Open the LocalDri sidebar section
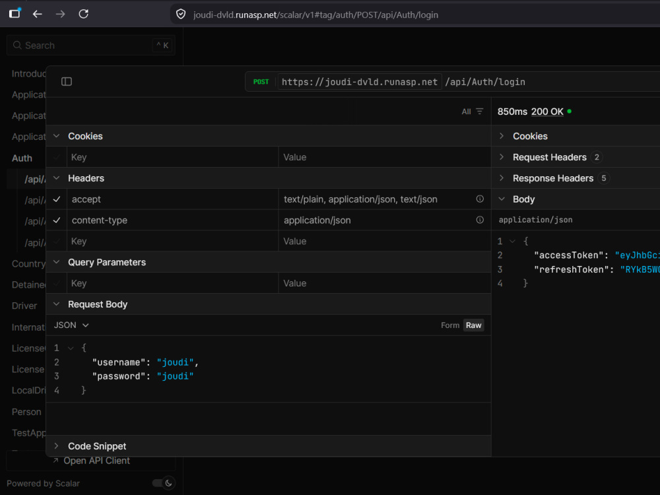This screenshot has width=660, height=495. click(x=28, y=391)
